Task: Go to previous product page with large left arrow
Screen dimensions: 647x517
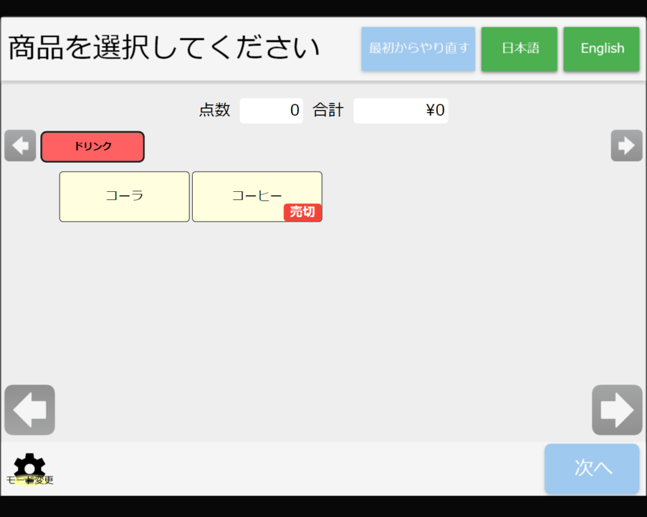Action: coord(30,410)
